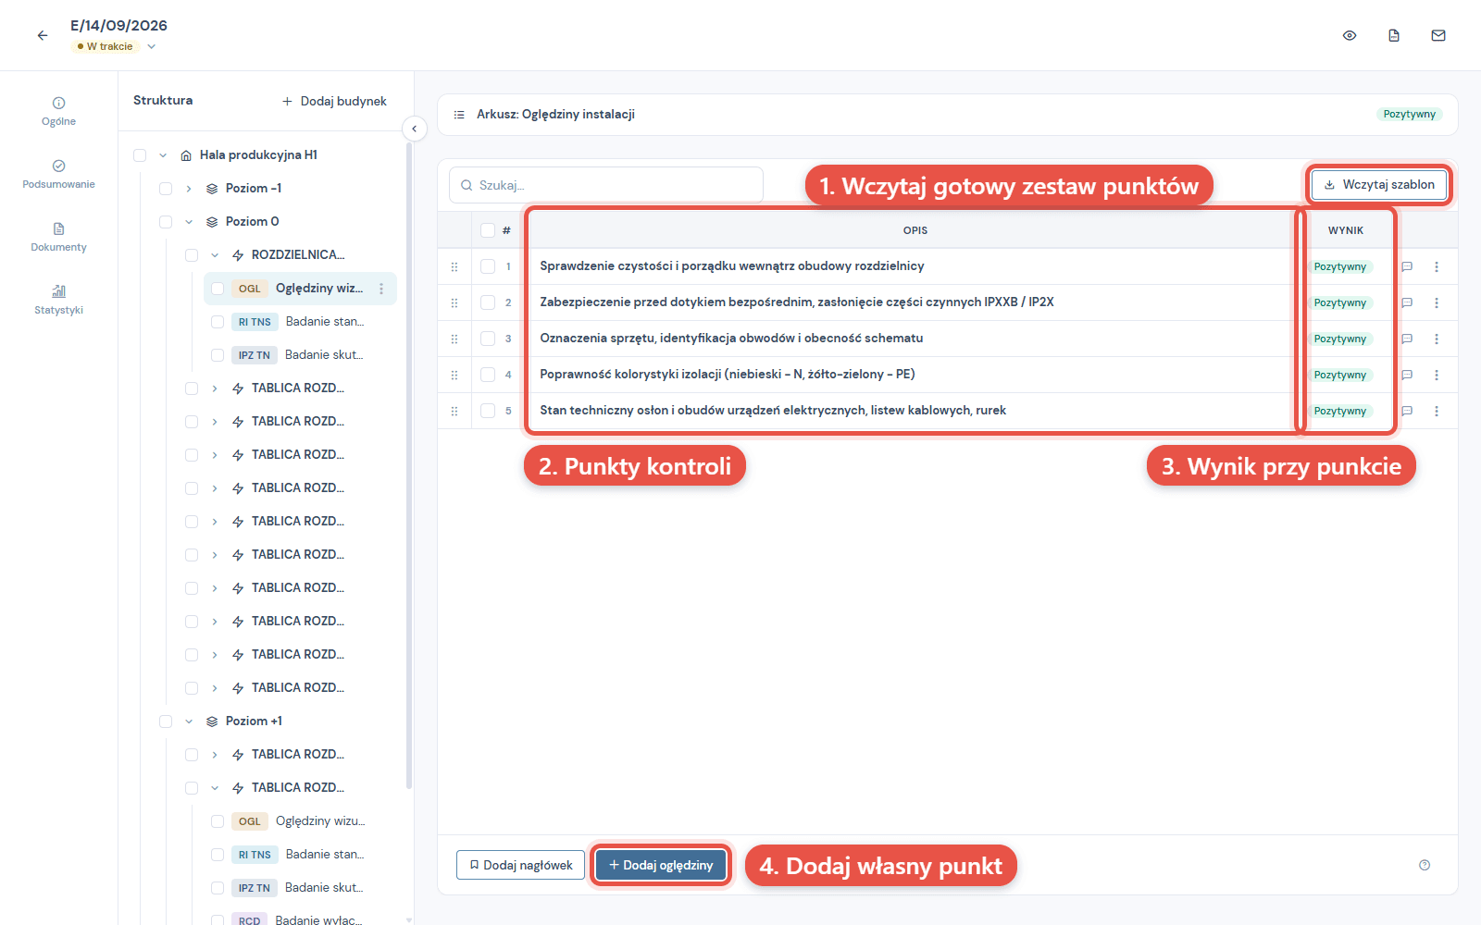The width and height of the screenshot is (1481, 925).
Task: Tick the Poziom +1 checkbox
Action: pyautogui.click(x=166, y=721)
